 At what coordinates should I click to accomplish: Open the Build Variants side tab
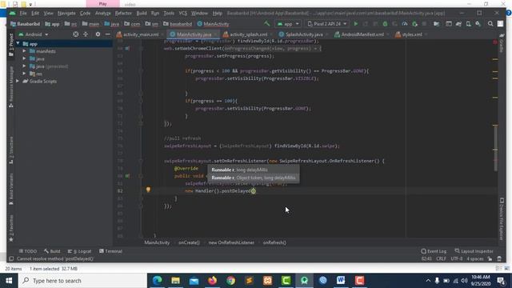[11, 189]
